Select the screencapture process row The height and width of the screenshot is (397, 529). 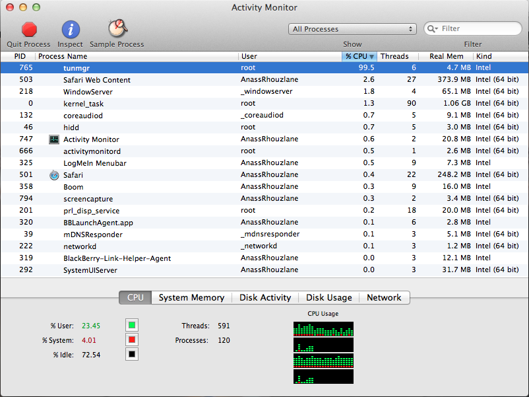(x=264, y=199)
